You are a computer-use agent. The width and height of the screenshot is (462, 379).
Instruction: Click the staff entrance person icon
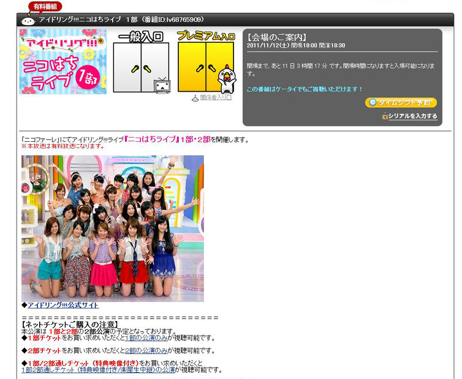(x=195, y=98)
